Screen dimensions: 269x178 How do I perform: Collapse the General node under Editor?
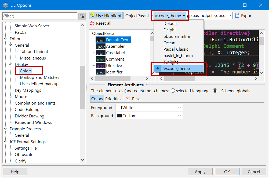coord(10,45)
